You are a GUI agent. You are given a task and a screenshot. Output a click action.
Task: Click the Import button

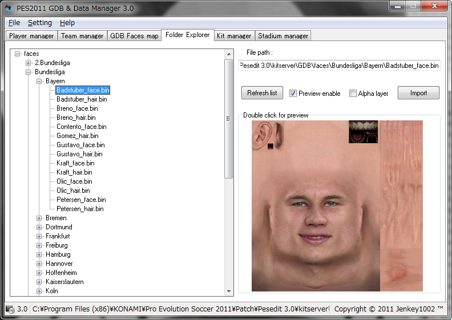click(x=418, y=93)
